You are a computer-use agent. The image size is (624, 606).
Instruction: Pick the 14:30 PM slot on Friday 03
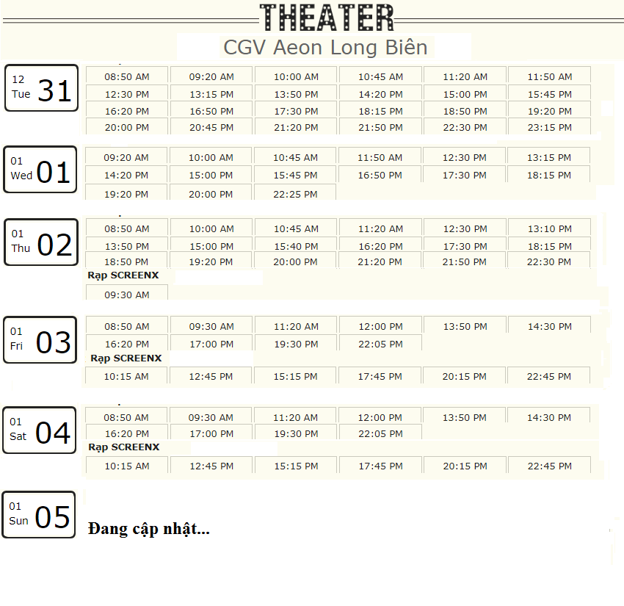click(x=550, y=325)
